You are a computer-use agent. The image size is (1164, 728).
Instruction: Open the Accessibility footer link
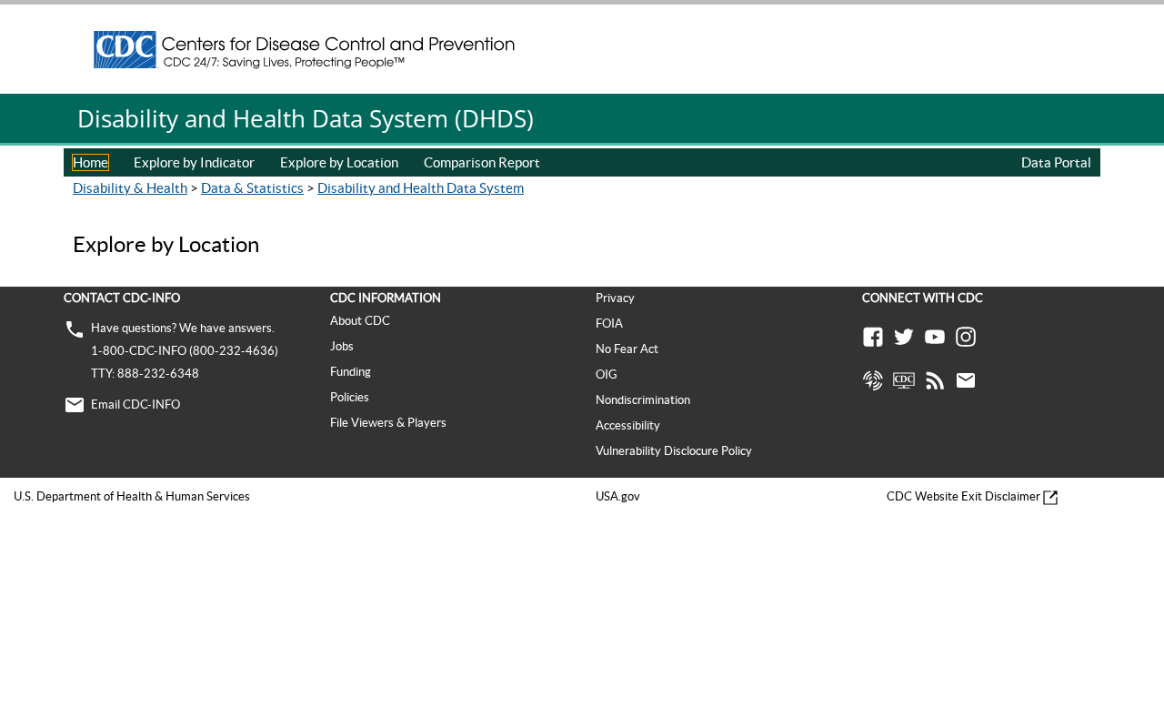pos(627,425)
